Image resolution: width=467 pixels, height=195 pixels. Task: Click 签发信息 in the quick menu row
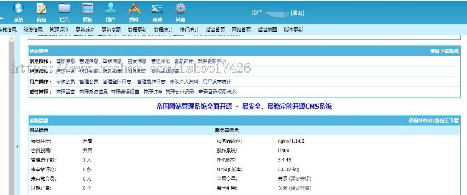pyautogui.click(x=137, y=61)
